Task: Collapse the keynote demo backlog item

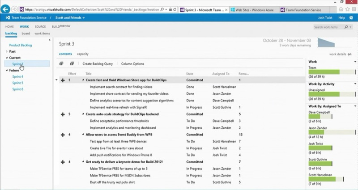Action: click(83, 161)
